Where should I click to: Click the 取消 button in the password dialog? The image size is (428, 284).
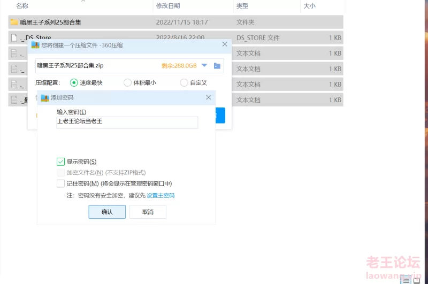click(148, 212)
